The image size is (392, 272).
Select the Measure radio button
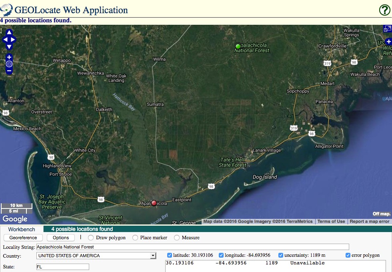tap(177, 238)
